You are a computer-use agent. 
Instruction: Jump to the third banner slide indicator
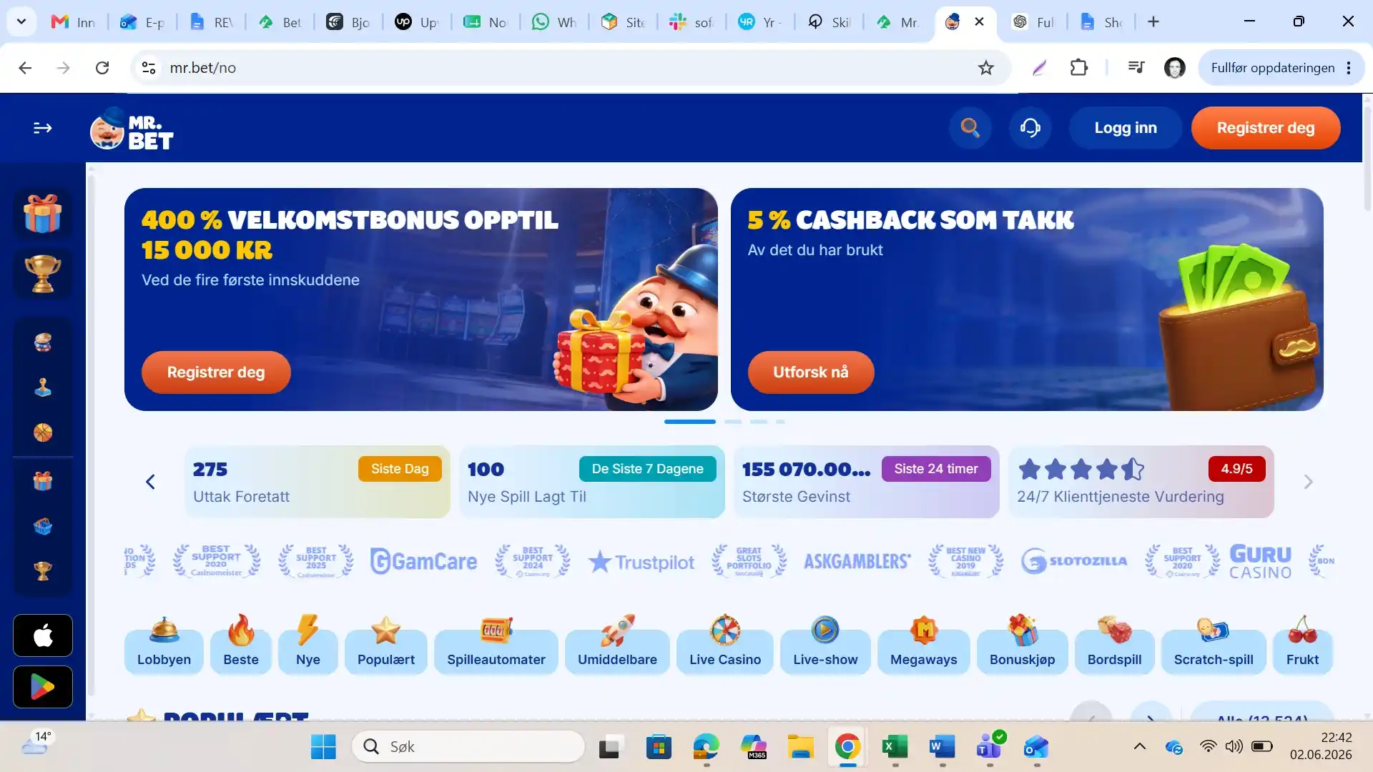759,422
